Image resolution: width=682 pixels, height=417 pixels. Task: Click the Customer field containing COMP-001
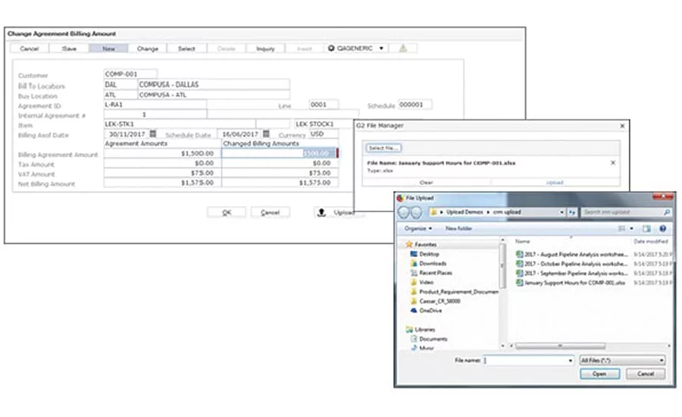coord(130,74)
